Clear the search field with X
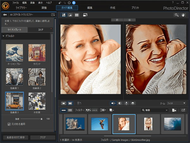 [167, 110]
